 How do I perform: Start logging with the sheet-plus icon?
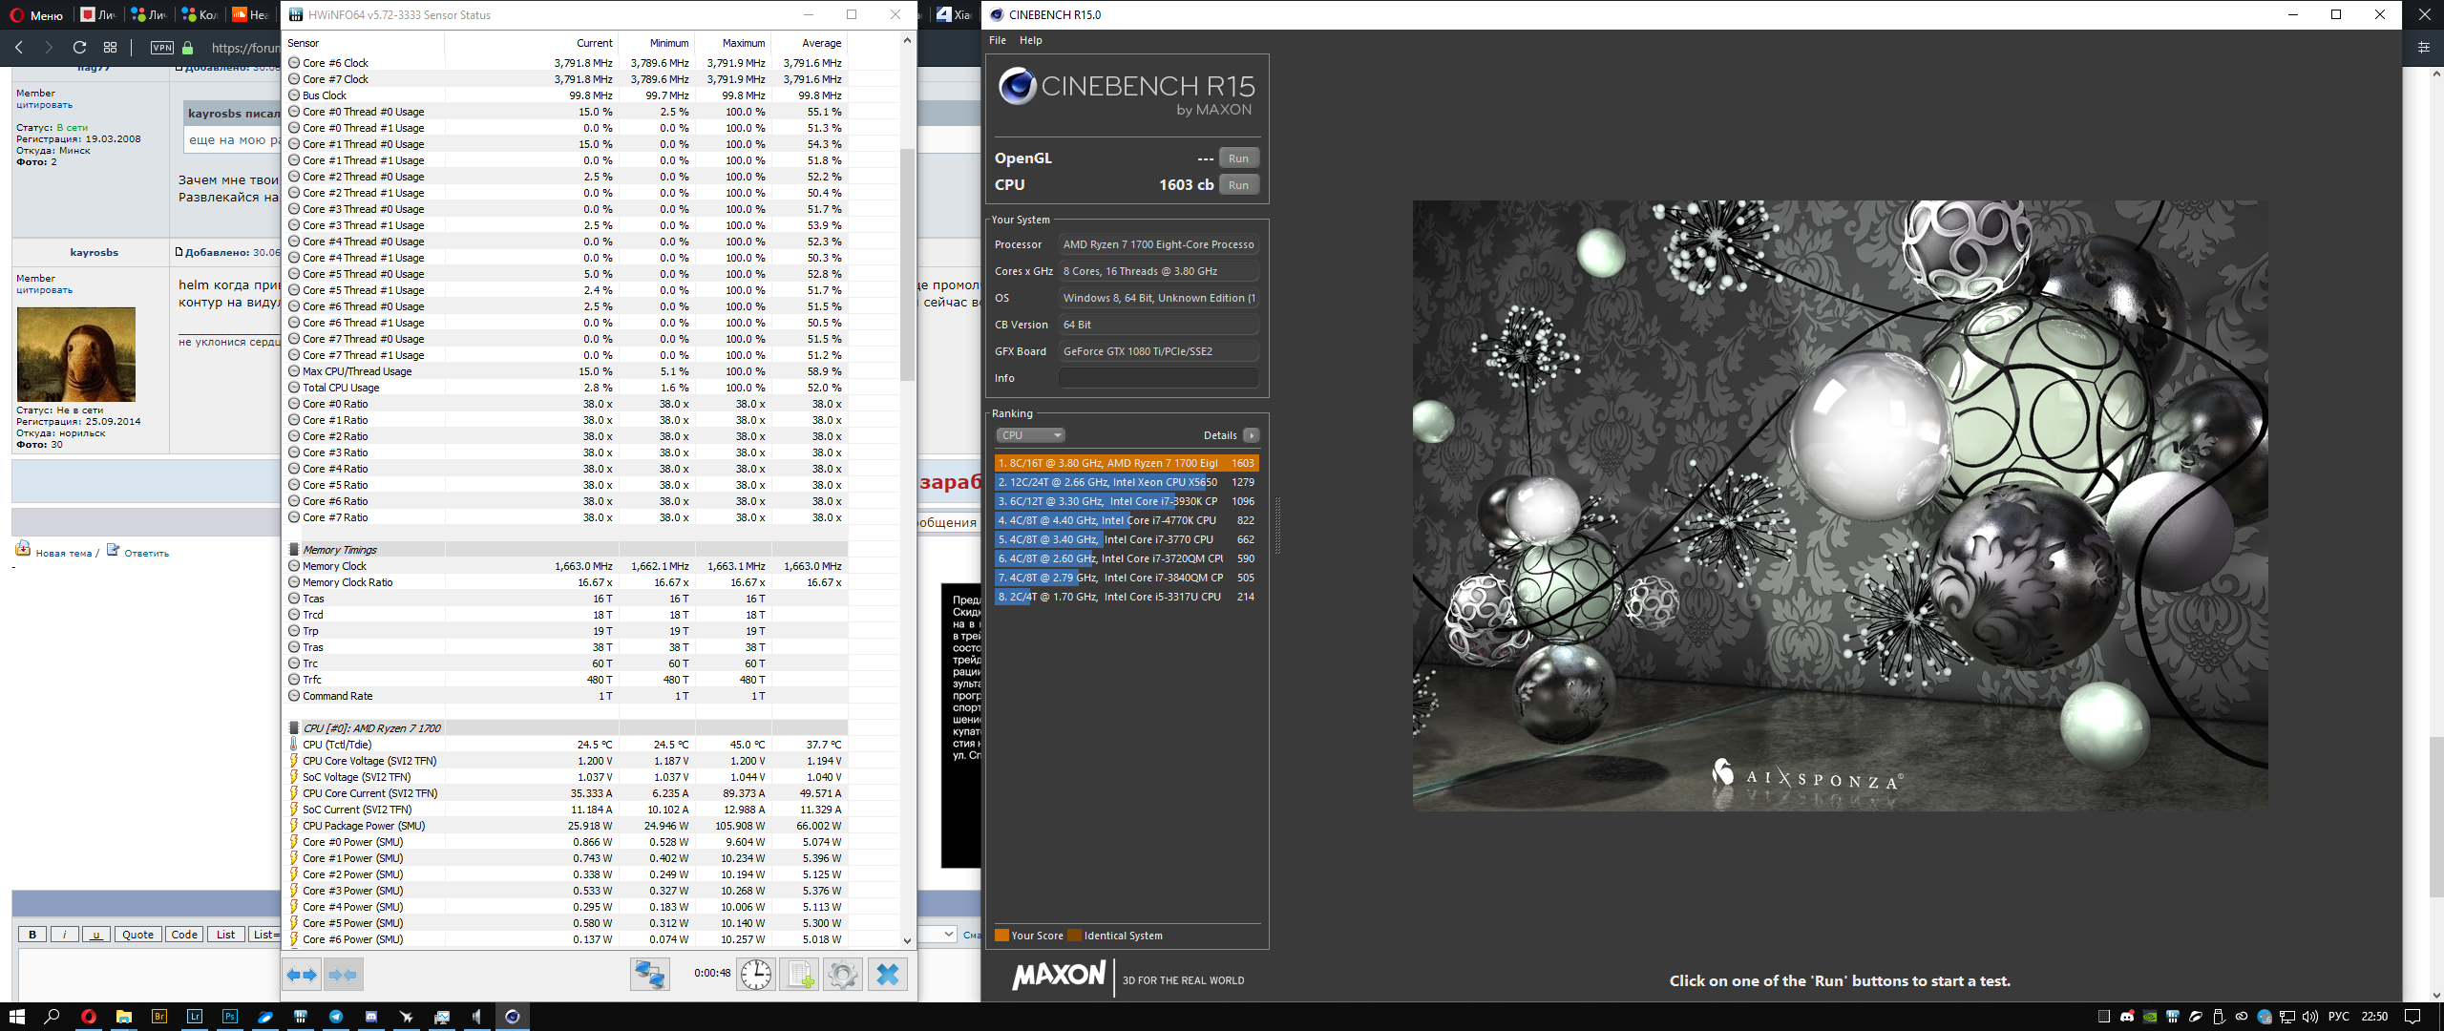(799, 975)
